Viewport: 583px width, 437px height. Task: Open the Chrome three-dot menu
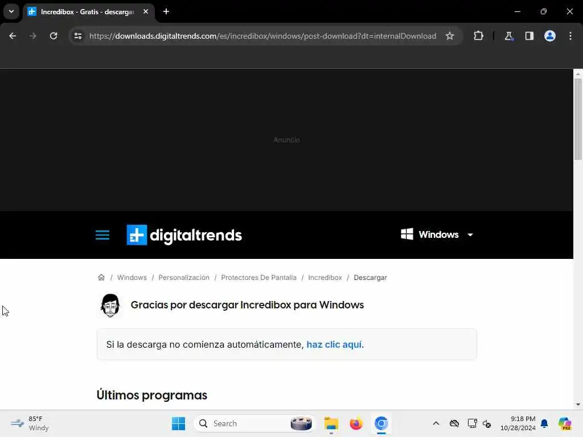(570, 36)
